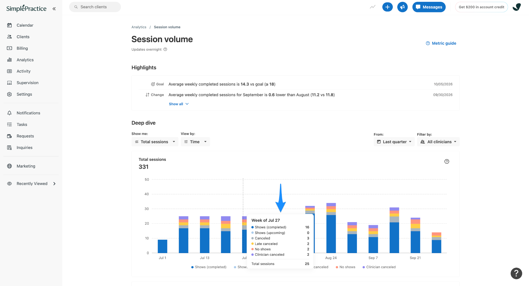Open the Tasks checklist icon
This screenshot has width=529, height=286.
(10, 124)
